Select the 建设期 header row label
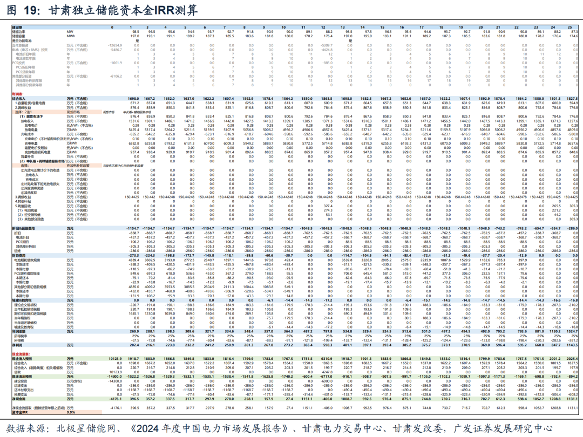583x437 pixels. click(x=17, y=27)
